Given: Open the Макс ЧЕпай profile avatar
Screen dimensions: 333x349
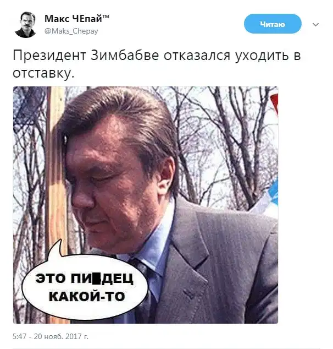Looking at the screenshot, I should coord(26,24).
